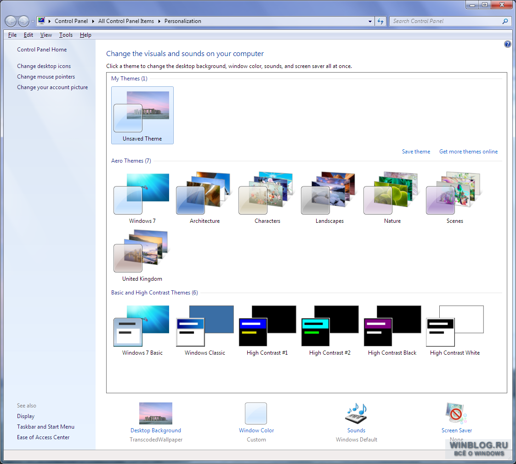This screenshot has height=464, width=516.
Task: Maximize the Personalization window
Action: (485, 5)
